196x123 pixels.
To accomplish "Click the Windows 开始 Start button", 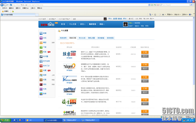I will (5, 120).
